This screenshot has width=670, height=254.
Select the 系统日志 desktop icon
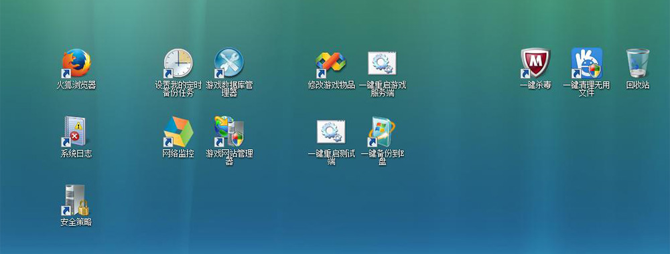(76, 131)
